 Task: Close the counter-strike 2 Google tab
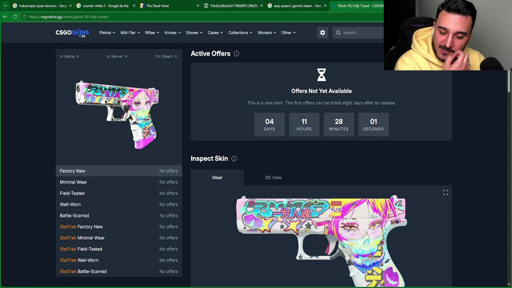pyautogui.click(x=134, y=6)
